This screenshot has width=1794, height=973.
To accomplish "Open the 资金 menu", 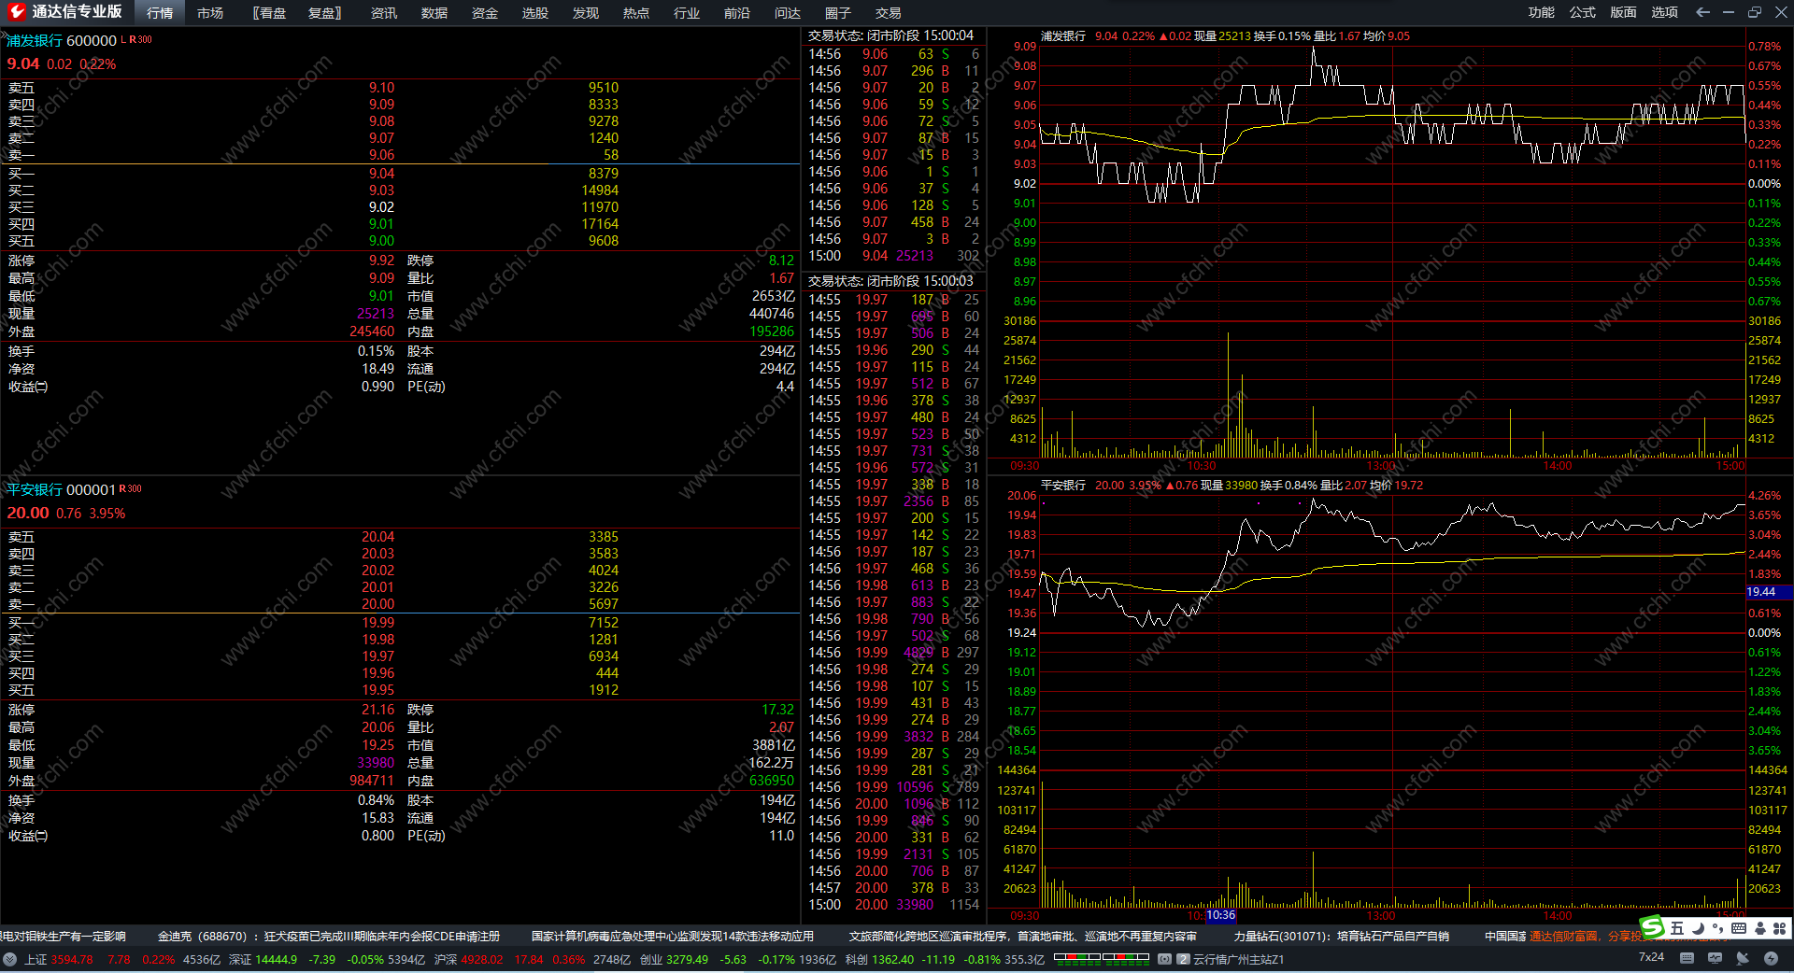I will tap(485, 13).
